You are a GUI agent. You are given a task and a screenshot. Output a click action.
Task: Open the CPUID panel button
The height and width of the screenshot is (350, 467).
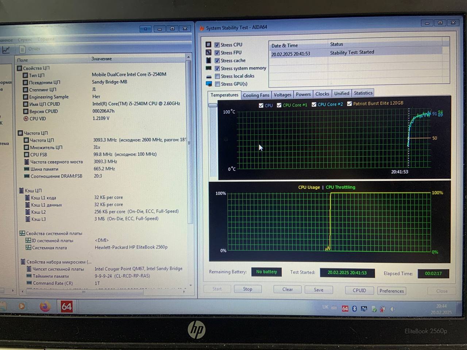[x=359, y=291]
